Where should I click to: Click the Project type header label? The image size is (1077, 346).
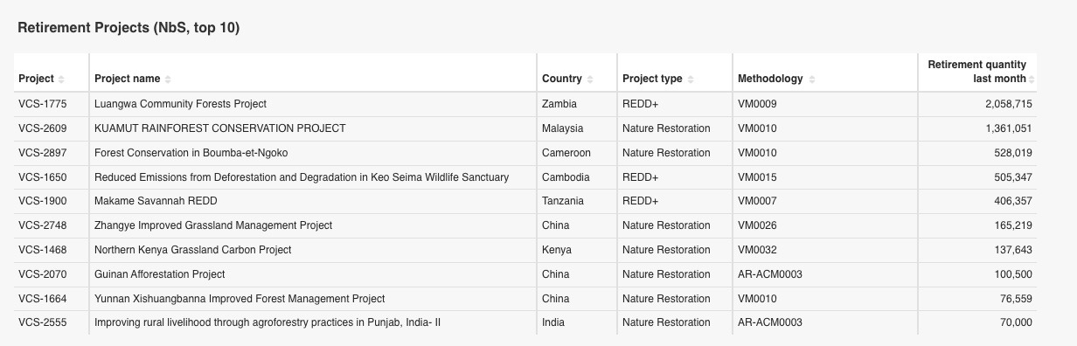pyautogui.click(x=652, y=79)
